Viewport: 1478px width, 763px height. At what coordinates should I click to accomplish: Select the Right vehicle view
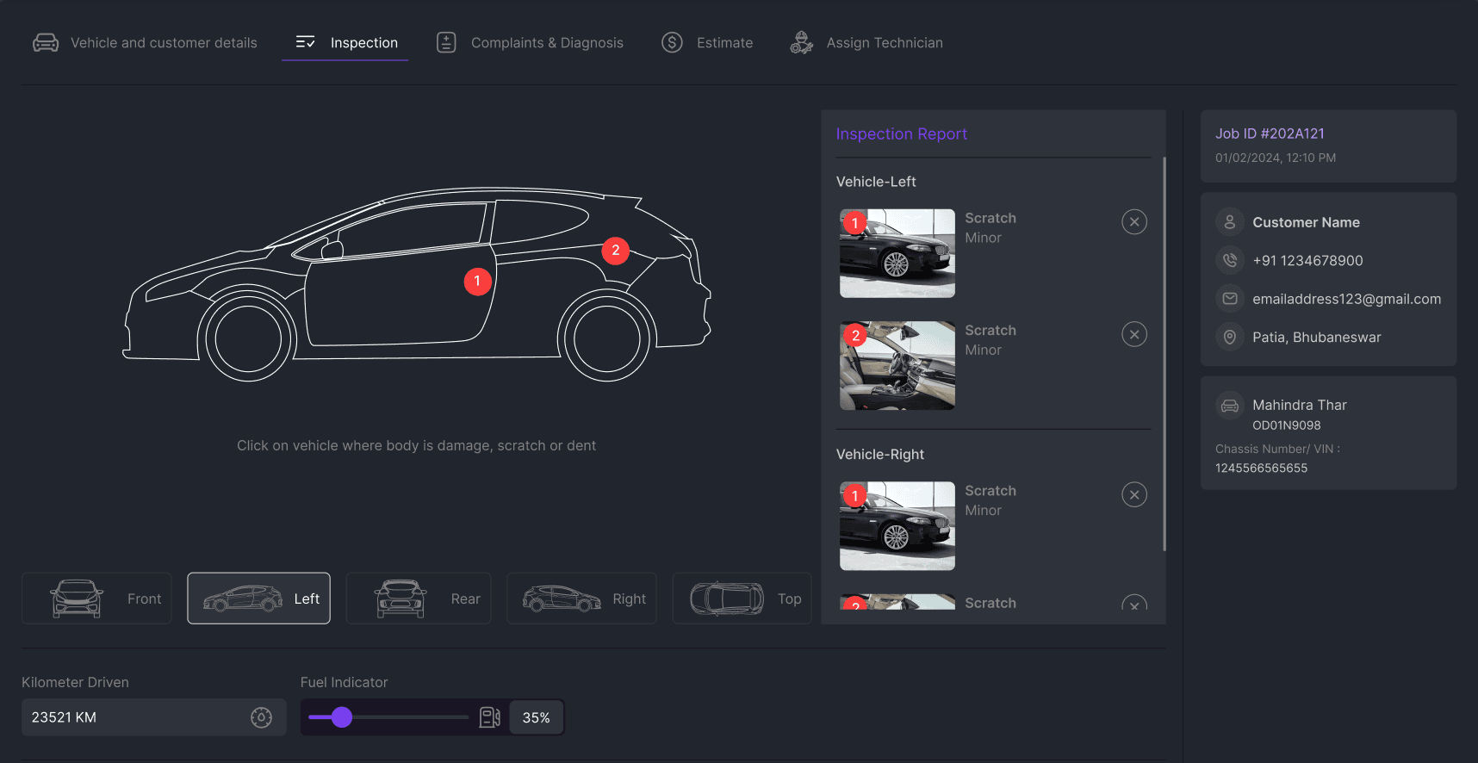tap(581, 599)
